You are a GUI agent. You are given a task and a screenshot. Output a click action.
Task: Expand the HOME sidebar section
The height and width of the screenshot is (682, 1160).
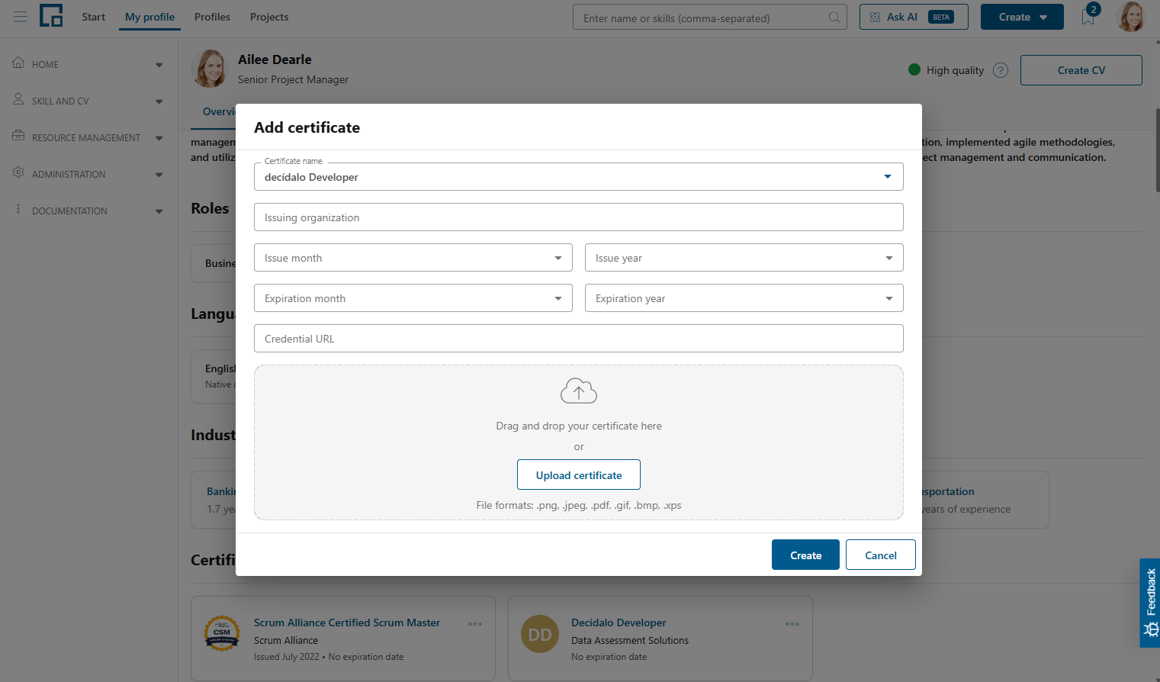(x=159, y=65)
